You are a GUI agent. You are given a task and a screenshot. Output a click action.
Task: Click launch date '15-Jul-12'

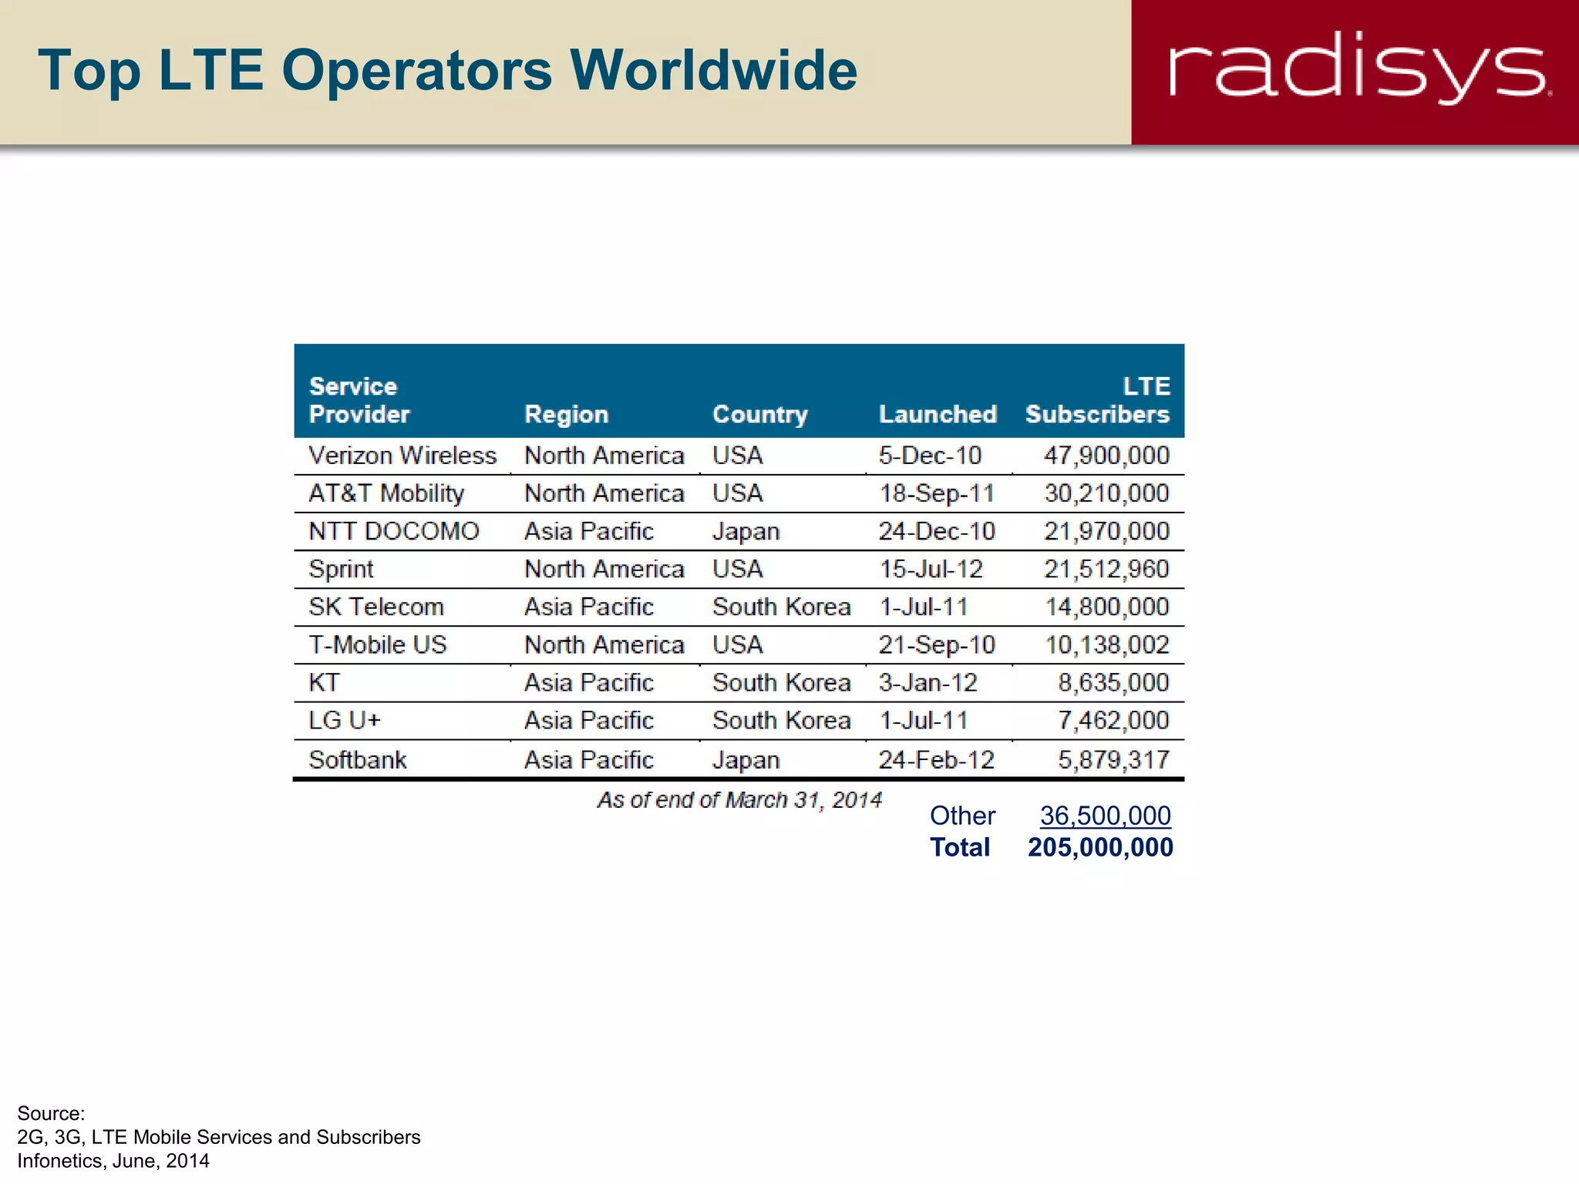point(931,569)
